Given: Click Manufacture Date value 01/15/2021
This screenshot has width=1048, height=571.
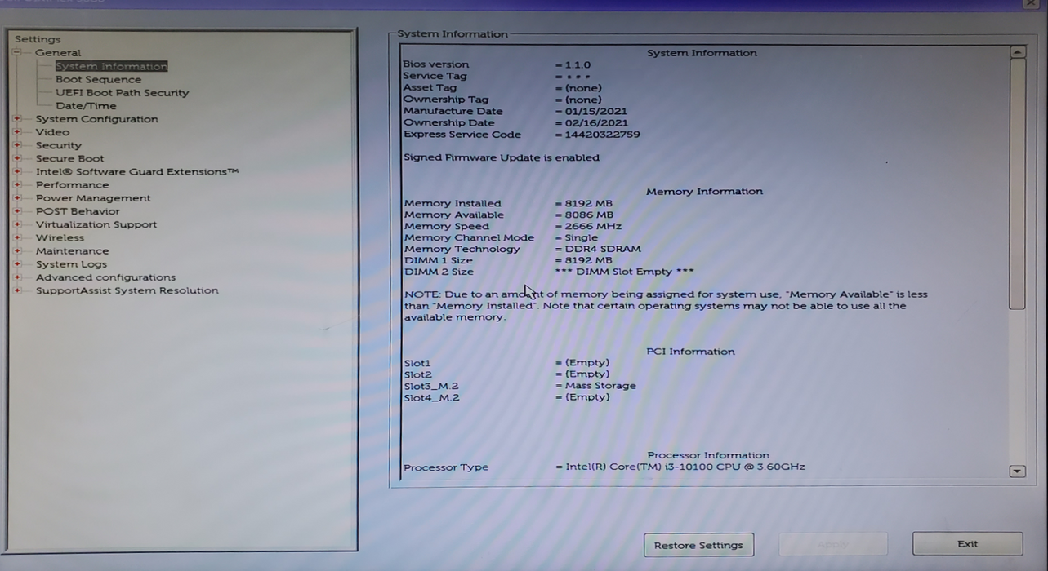Looking at the screenshot, I should (596, 111).
